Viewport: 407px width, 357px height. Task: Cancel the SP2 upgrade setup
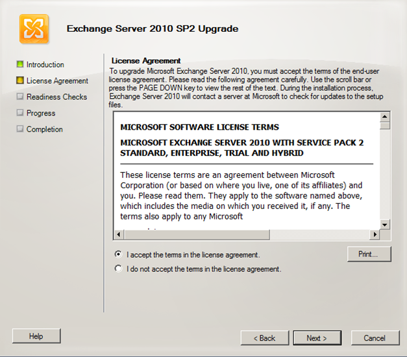click(375, 338)
